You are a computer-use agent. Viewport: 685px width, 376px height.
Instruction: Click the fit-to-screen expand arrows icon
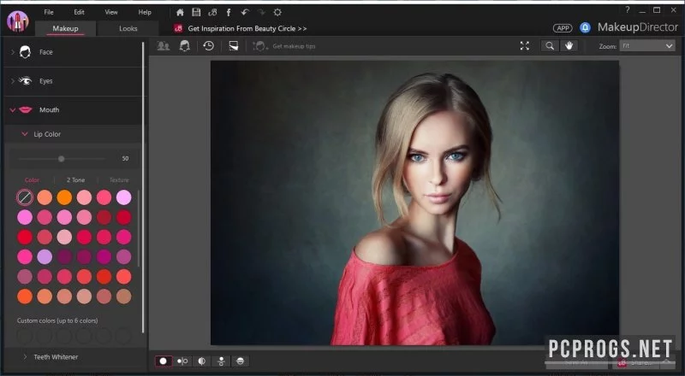click(525, 46)
